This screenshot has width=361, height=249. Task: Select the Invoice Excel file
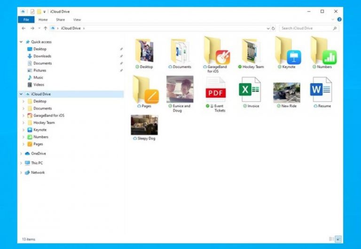pos(250,89)
